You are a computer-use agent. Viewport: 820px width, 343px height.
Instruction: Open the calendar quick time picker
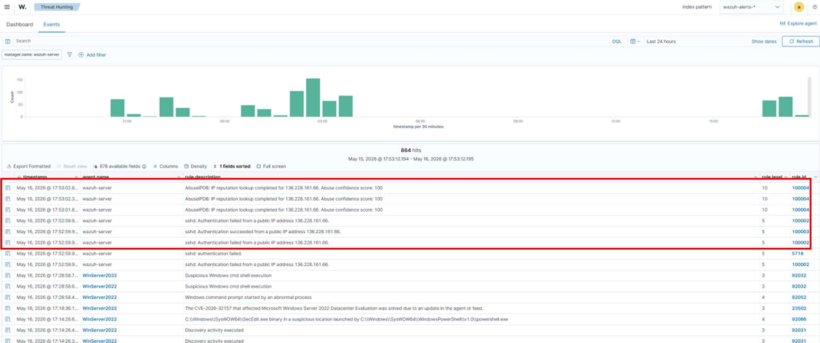click(x=635, y=41)
